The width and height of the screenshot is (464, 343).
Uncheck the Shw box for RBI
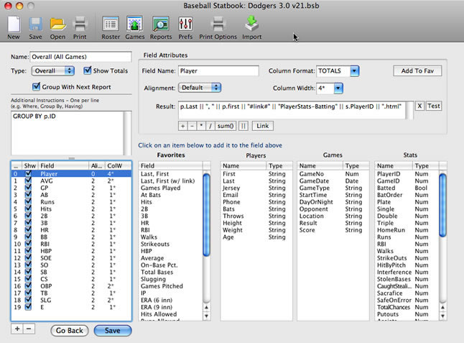[x=28, y=244]
